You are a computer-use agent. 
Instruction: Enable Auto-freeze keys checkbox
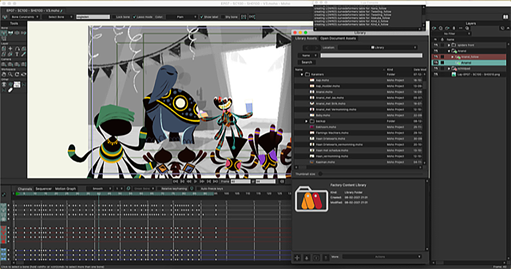[x=198, y=189]
